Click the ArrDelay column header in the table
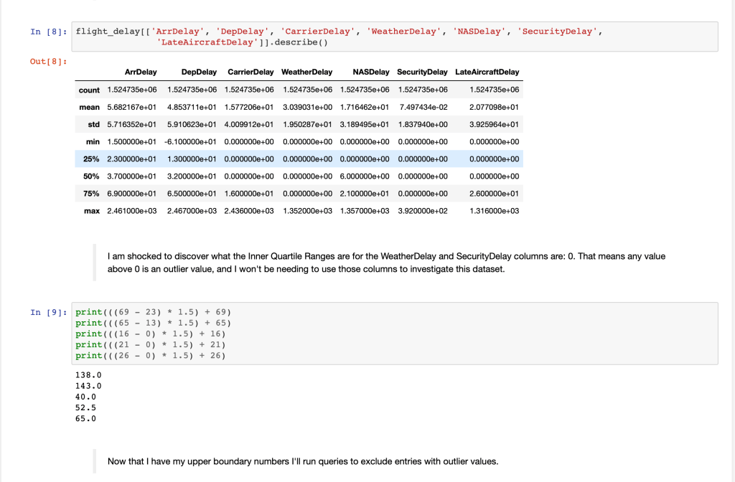The height and width of the screenshot is (482, 735). click(141, 72)
